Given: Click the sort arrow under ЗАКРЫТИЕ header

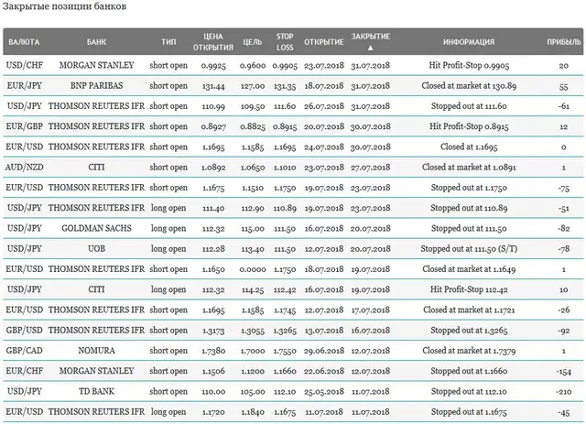Looking at the screenshot, I should [370, 48].
